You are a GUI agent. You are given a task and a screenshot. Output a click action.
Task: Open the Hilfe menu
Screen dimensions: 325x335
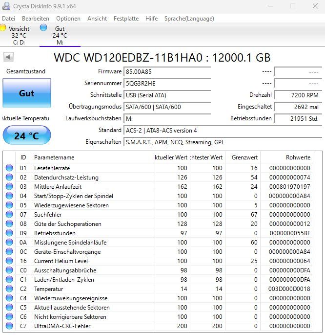[x=152, y=19]
